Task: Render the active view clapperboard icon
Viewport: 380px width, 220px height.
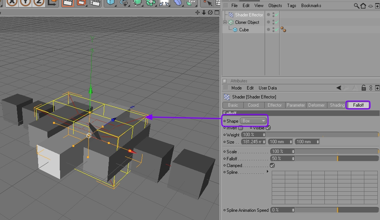Action: point(68,3)
